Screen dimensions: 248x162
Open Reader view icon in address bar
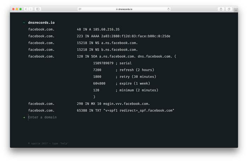pos(80,9)
